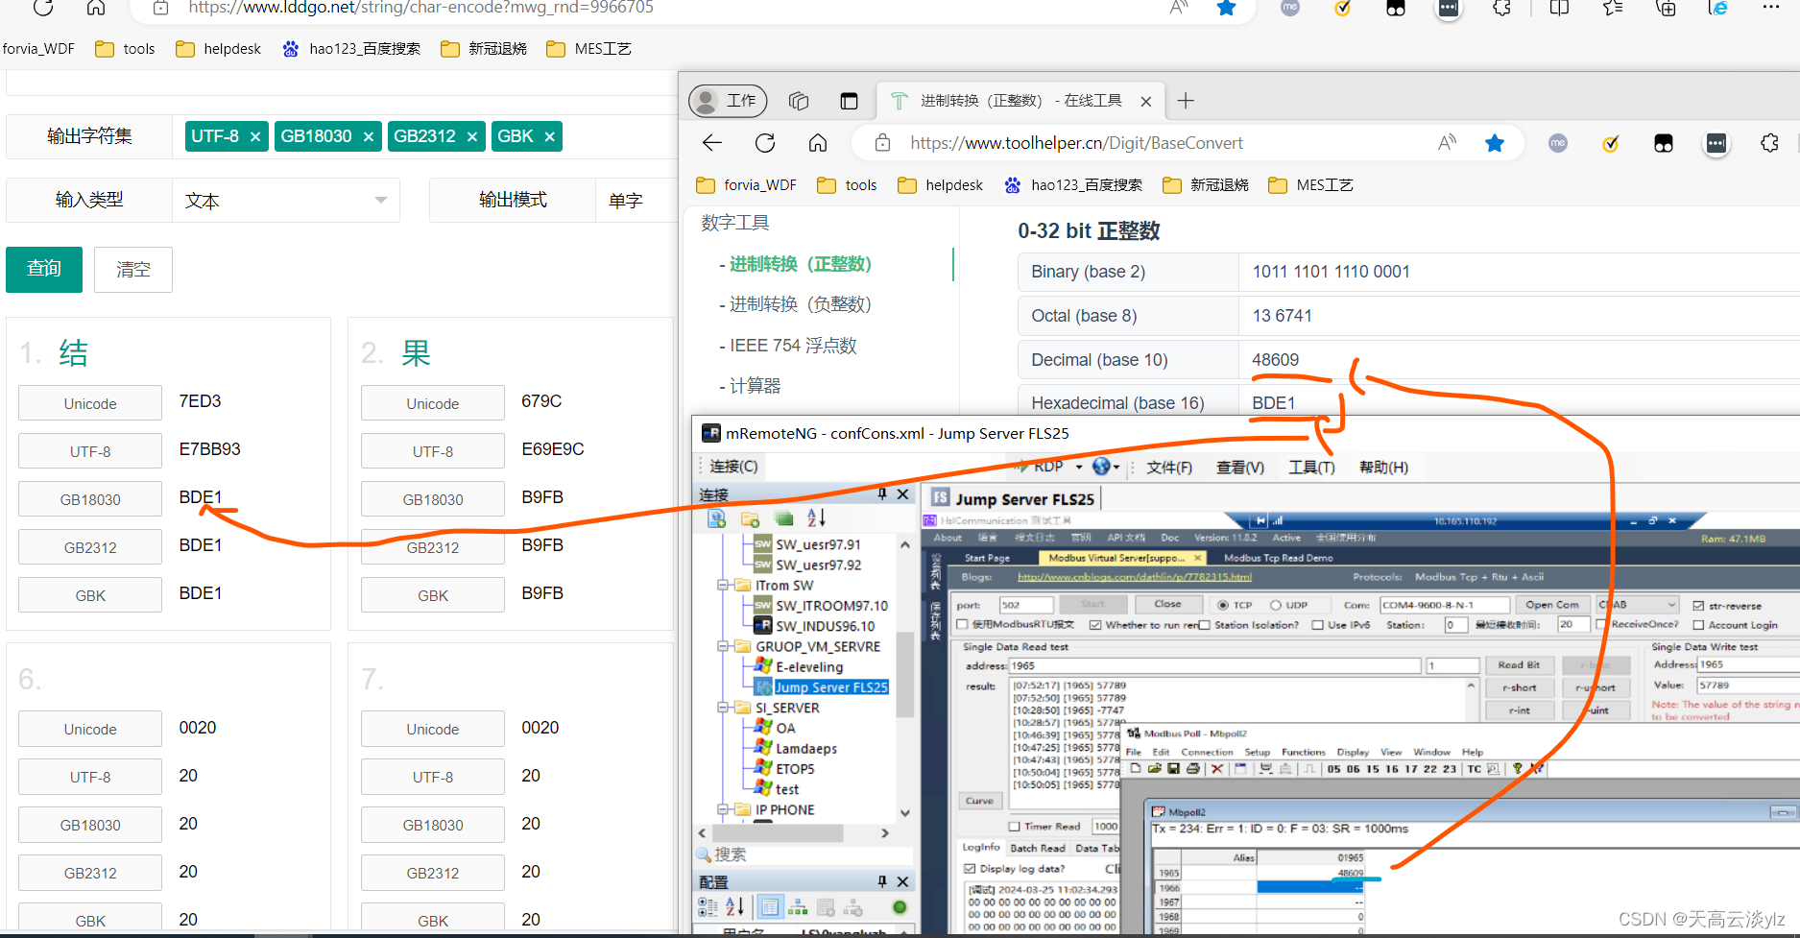Close the 进制转换 browser tab
Viewport: 1800px width, 938px height.
tap(1145, 101)
